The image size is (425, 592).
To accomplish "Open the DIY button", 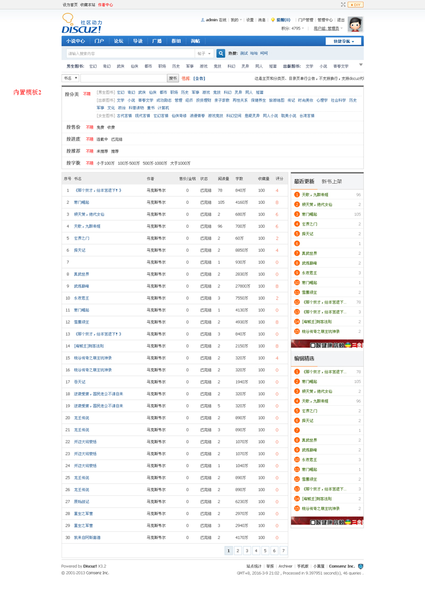I will (355, 5).
